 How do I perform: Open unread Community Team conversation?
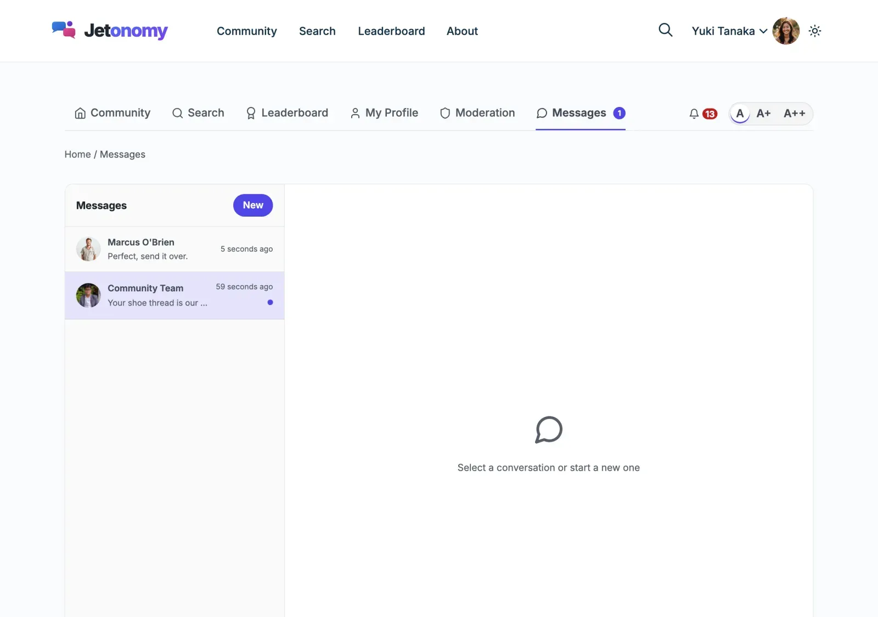coord(175,295)
